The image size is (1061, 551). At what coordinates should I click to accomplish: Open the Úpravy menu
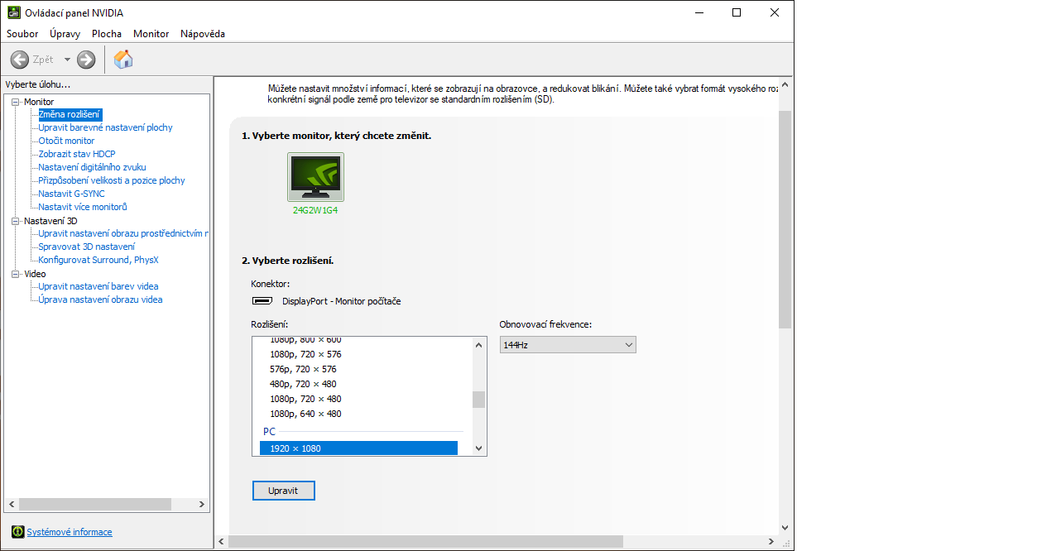(65, 34)
